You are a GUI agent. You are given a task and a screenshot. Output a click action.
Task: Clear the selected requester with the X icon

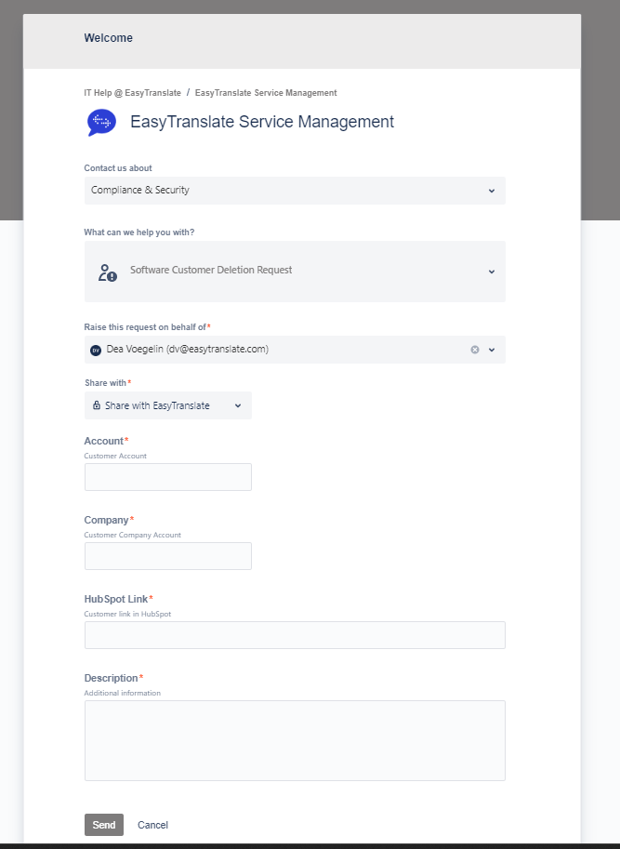click(475, 350)
